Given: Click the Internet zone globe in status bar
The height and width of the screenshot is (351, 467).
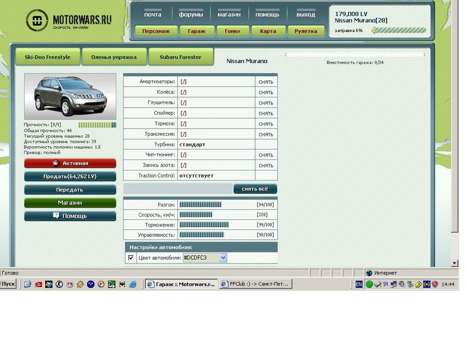Looking at the screenshot, I should 369,273.
